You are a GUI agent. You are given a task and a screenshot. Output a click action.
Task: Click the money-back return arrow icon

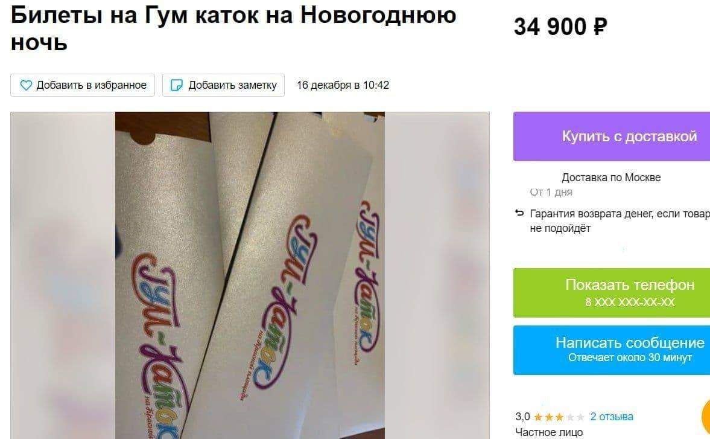519,213
